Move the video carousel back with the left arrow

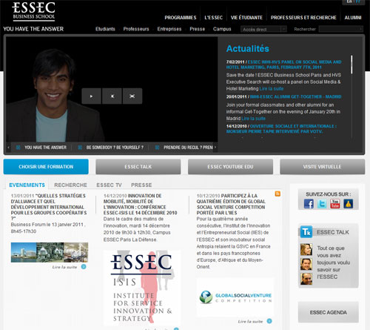[9, 148]
